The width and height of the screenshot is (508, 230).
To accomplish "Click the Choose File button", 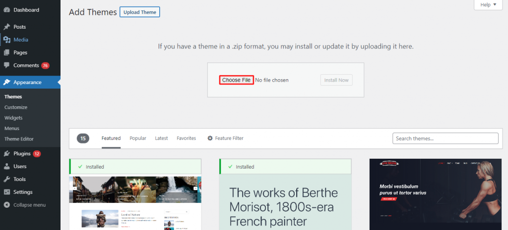I will click(236, 80).
